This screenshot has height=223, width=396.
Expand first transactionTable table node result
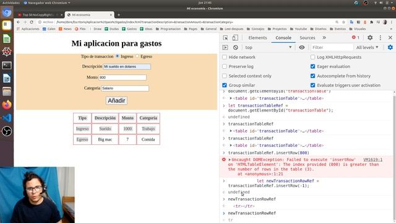click(x=231, y=98)
